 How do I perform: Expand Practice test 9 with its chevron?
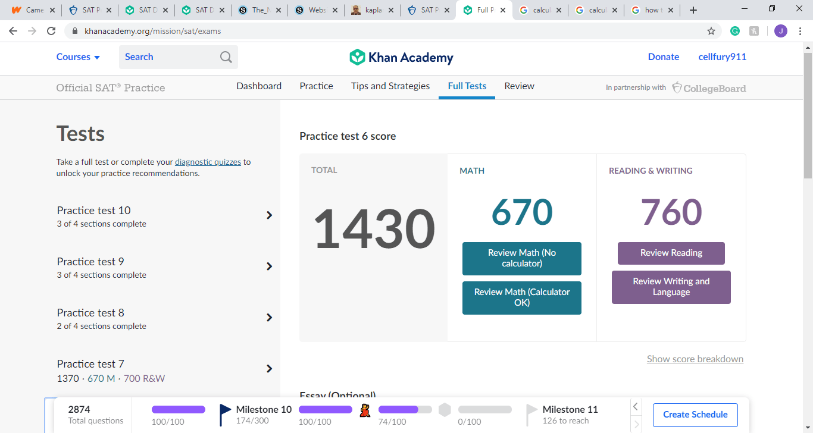tap(270, 266)
